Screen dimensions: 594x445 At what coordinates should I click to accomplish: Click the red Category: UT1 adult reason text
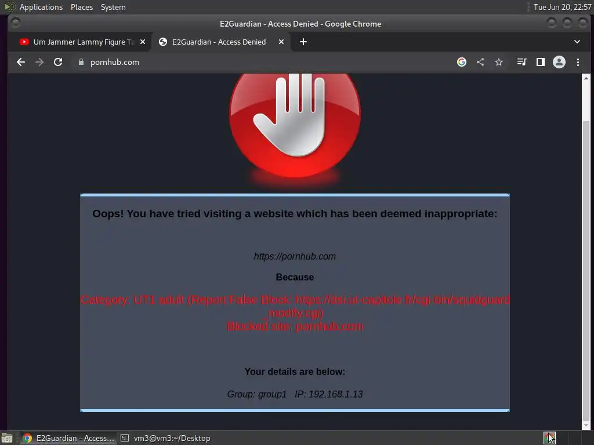pyautogui.click(x=295, y=306)
